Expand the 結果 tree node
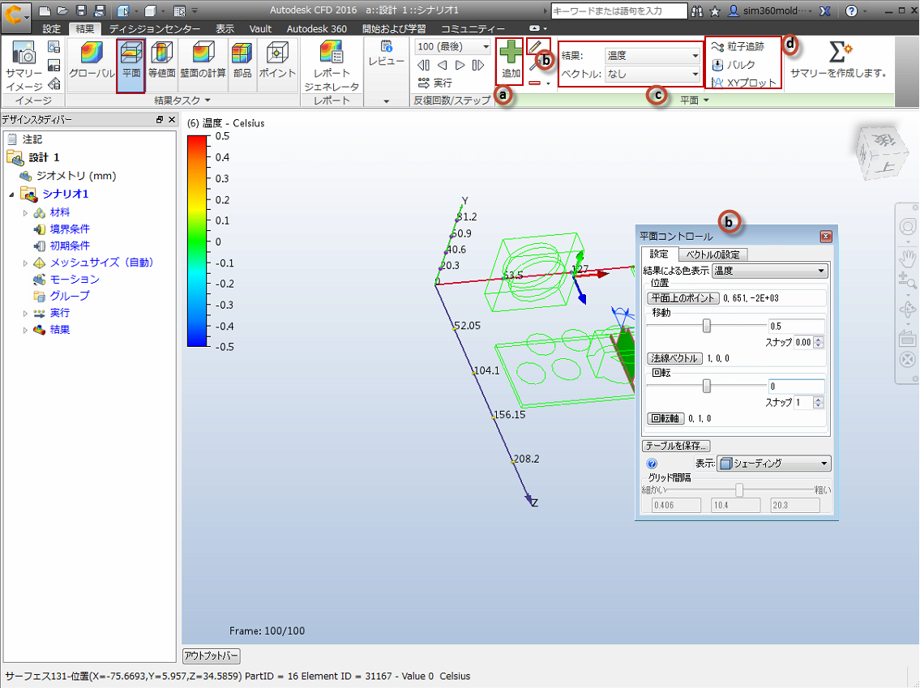The height and width of the screenshot is (688, 920). pos(25,330)
